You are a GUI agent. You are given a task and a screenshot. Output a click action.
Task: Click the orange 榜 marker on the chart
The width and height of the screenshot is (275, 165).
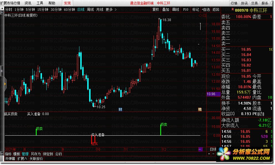(200, 110)
